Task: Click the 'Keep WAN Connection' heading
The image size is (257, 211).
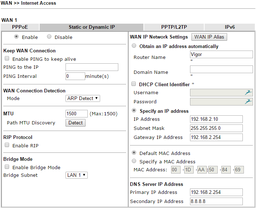Action: point(29,51)
